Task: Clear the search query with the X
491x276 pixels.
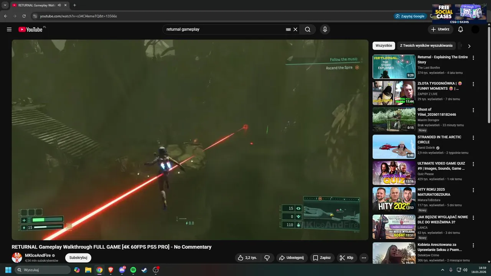Action: (x=295, y=30)
